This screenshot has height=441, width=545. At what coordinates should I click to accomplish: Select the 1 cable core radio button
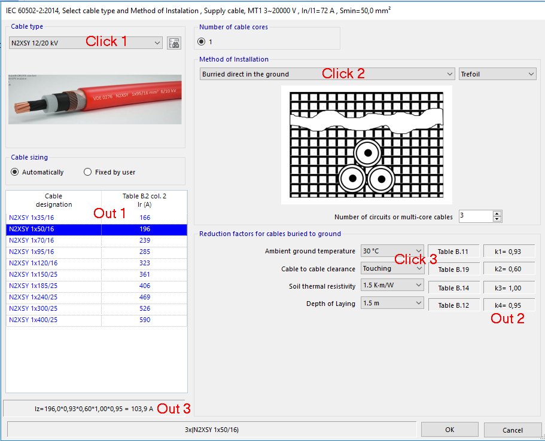point(202,42)
